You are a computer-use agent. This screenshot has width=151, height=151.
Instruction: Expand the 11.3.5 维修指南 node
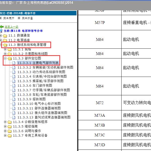5,126
